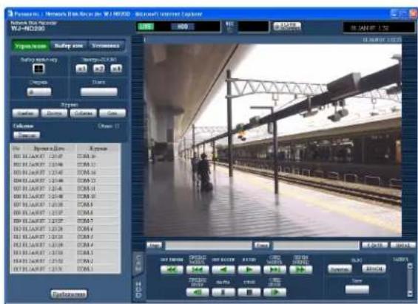The image size is (418, 304).
Task: Advance one frame with next-frame button
Action: coord(275,292)
